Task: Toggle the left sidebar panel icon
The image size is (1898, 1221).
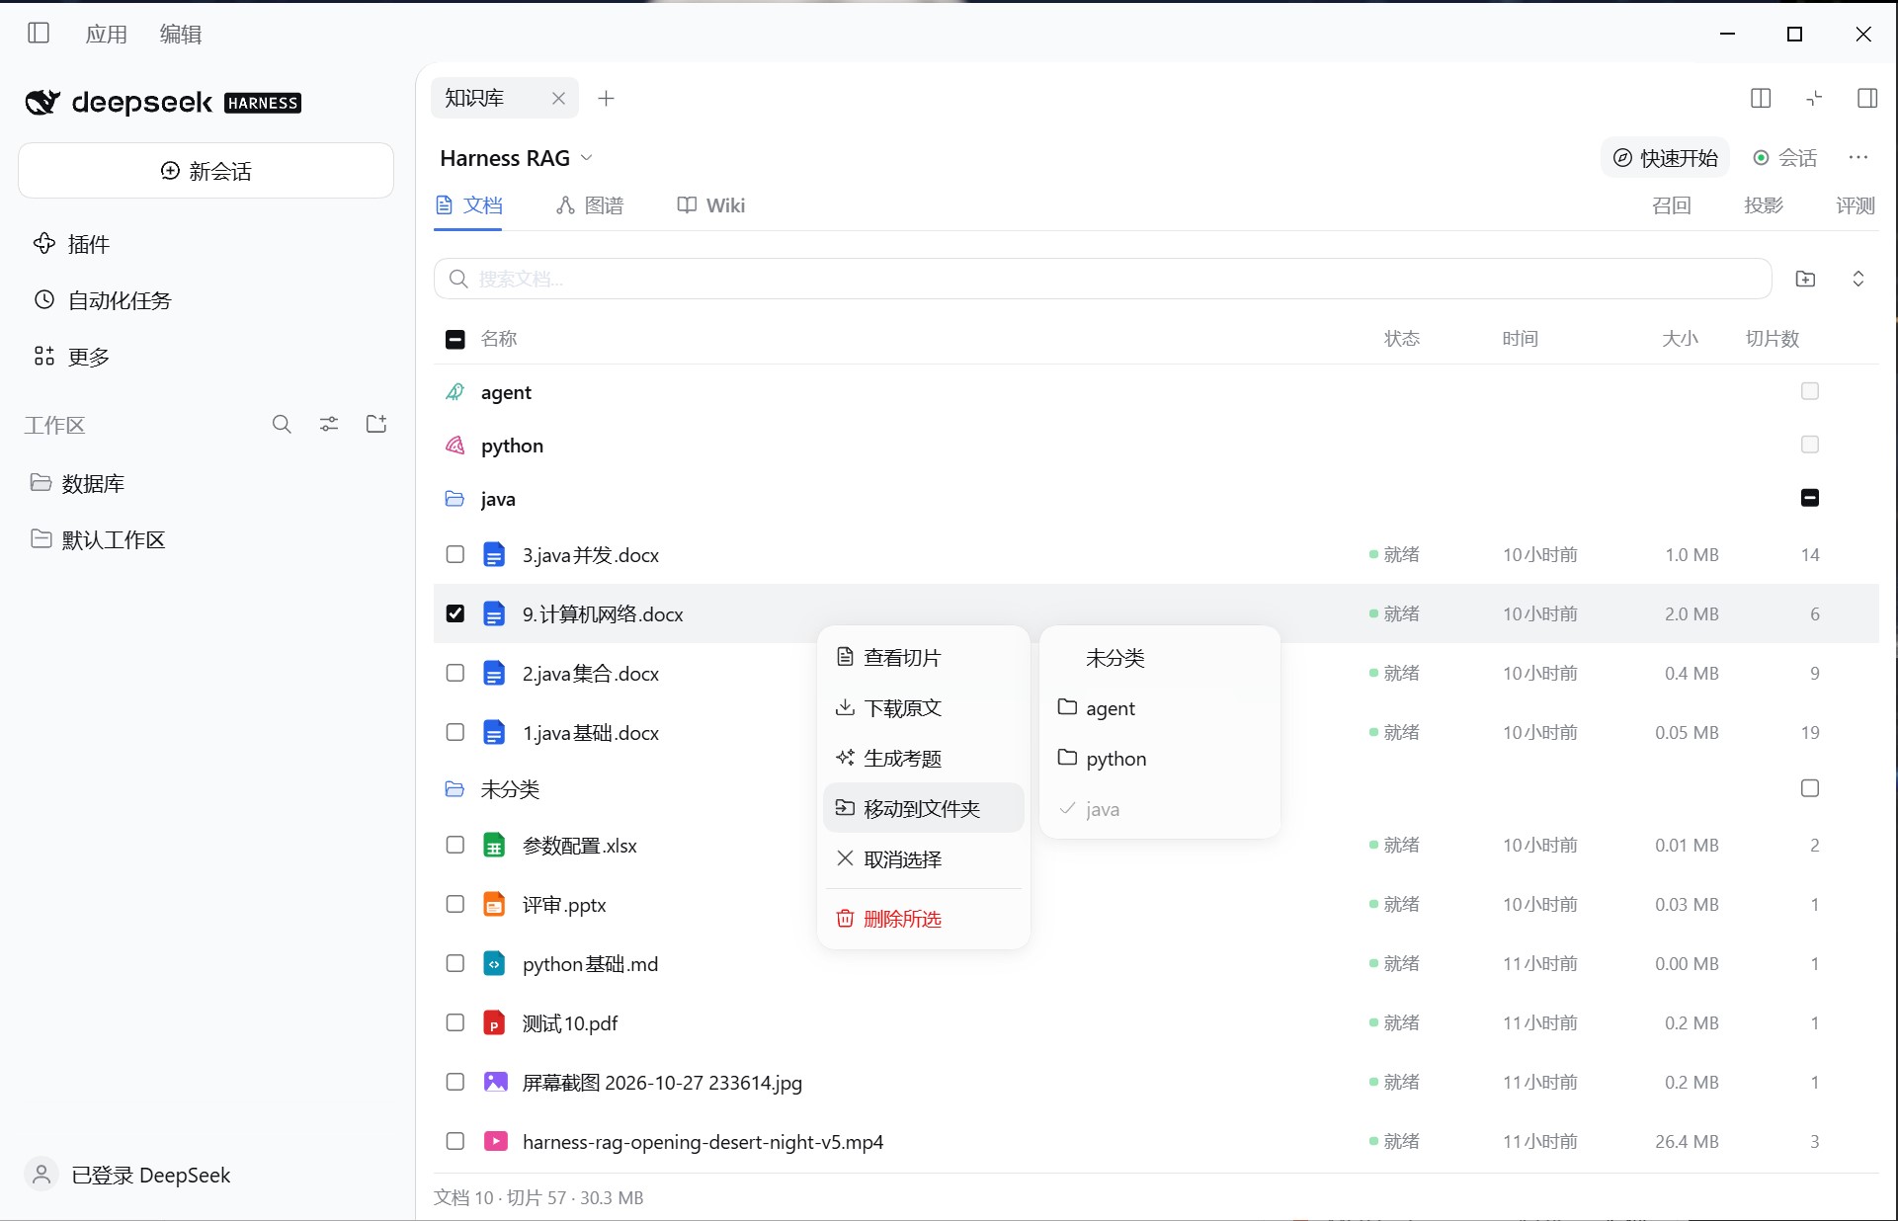Action: point(39,34)
